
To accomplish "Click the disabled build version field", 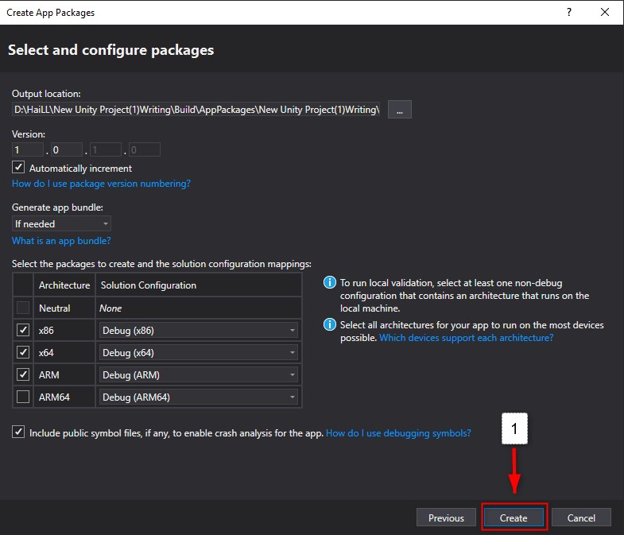I will coord(106,149).
